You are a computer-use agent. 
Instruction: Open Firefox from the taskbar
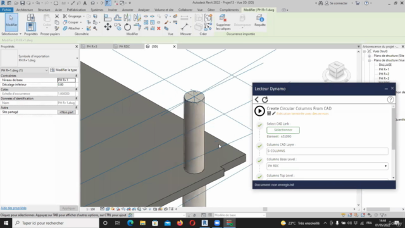click(180, 223)
